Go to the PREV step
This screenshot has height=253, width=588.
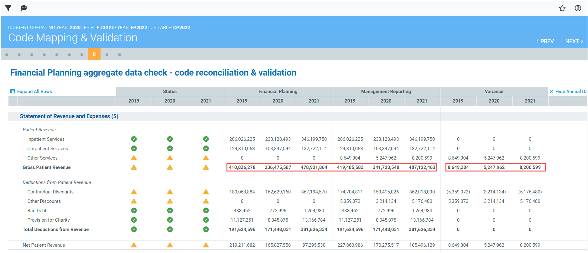545,41
